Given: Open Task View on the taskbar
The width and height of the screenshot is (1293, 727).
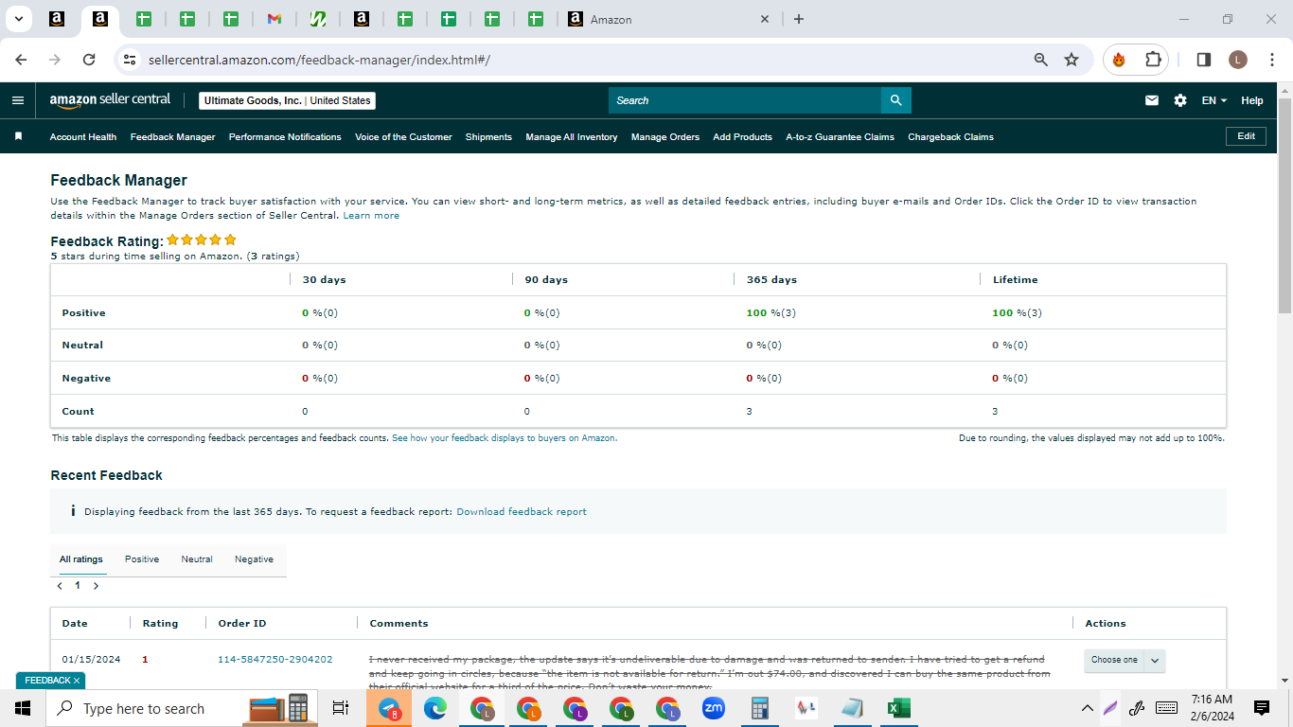Looking at the screenshot, I should tap(341, 708).
